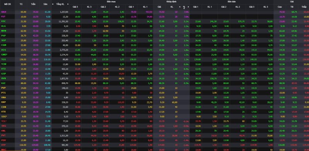Click the Sàn column header
Screen dimensions: 309x151
pyautogui.click(x=45, y=4)
